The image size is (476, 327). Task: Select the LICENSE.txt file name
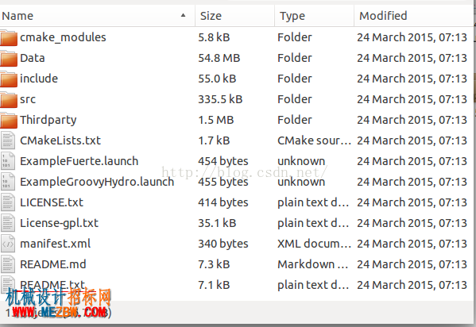pyautogui.click(x=52, y=202)
